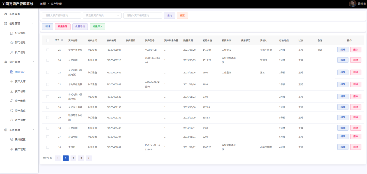Viewport: 367px width, 174px height.
Task: Click the administrator avatar picture
Action: pyautogui.click(x=353, y=4)
